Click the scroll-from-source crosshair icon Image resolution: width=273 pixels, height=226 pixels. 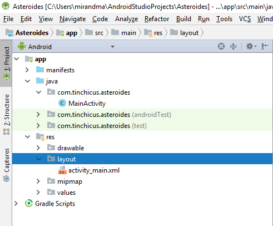point(221,46)
